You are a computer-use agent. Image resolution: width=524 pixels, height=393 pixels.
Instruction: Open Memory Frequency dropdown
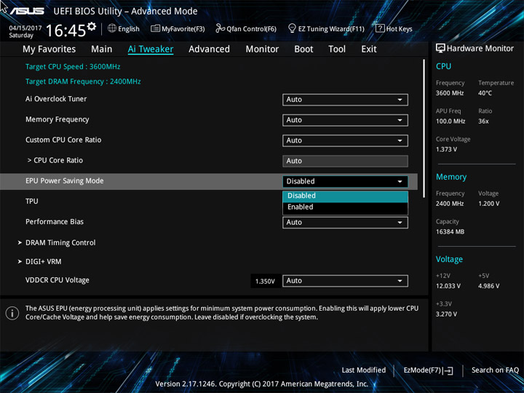(x=345, y=120)
